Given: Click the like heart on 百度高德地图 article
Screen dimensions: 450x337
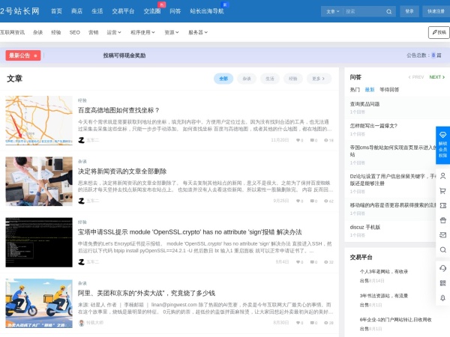Looking at the screenshot, I should tap(298, 140).
